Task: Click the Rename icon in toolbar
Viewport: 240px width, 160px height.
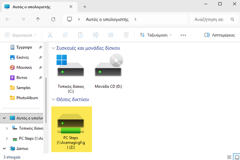Action: click(96, 35)
